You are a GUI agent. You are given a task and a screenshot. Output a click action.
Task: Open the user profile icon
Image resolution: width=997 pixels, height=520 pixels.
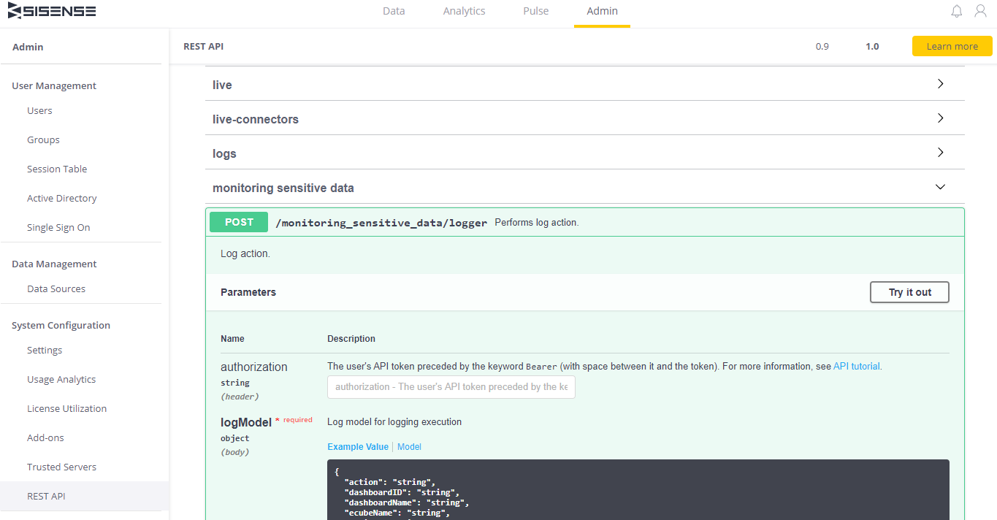980,11
